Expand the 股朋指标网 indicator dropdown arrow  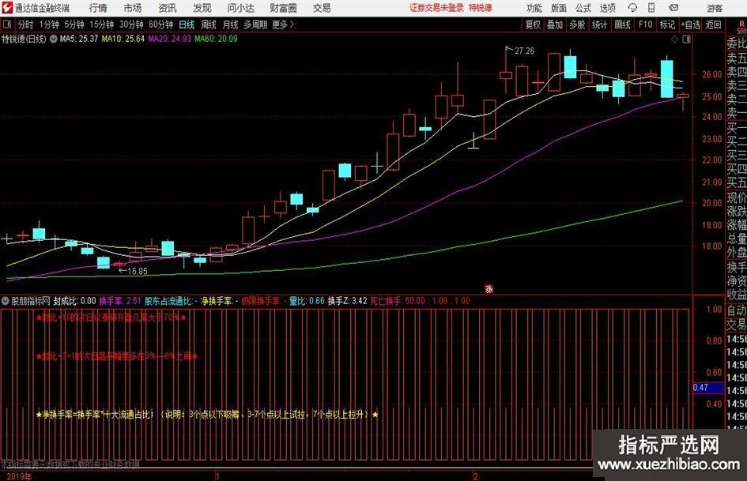click(x=6, y=301)
